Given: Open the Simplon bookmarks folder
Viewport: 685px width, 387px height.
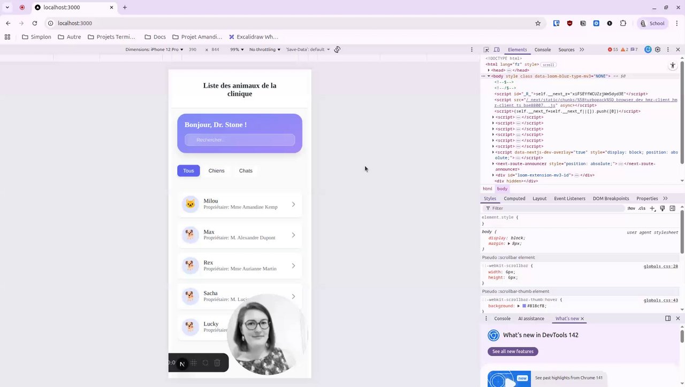Looking at the screenshot, I should [36, 37].
